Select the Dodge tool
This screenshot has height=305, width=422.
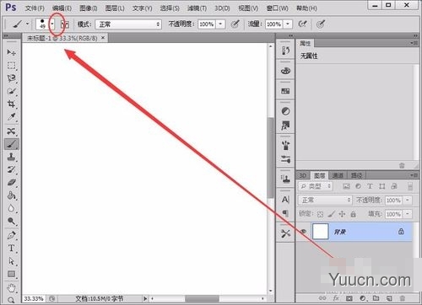[x=11, y=222]
